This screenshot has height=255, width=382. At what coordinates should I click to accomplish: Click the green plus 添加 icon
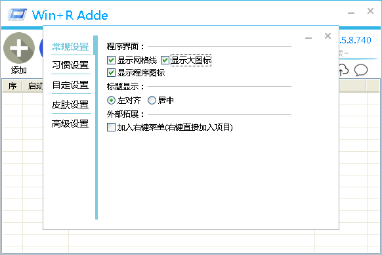[x=19, y=48]
